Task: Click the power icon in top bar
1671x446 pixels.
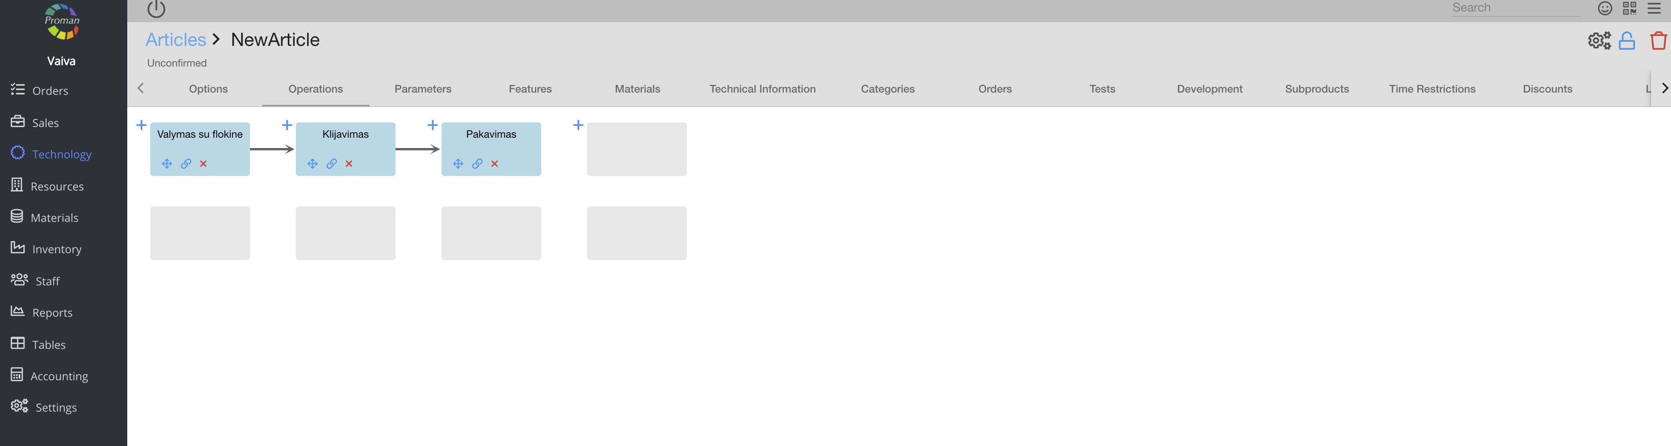Action: (156, 9)
